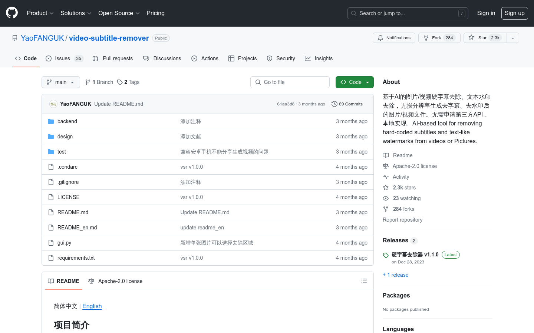Click the fork icon in Fork button
Image resolution: width=534 pixels, height=333 pixels.
pyautogui.click(x=426, y=38)
